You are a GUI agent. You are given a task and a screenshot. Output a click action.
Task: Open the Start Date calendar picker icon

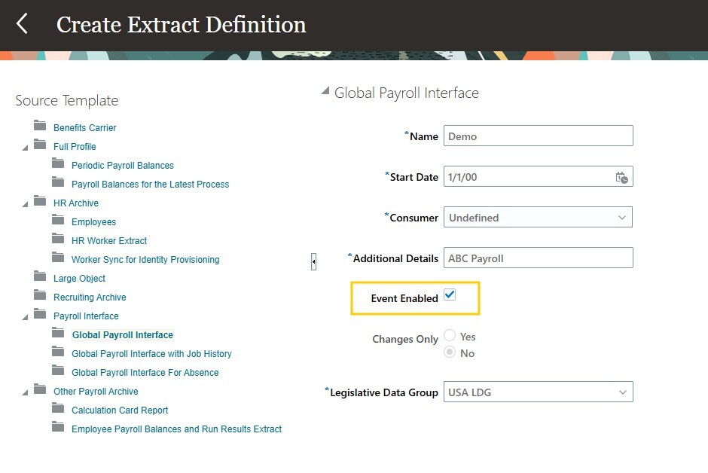[x=621, y=177]
